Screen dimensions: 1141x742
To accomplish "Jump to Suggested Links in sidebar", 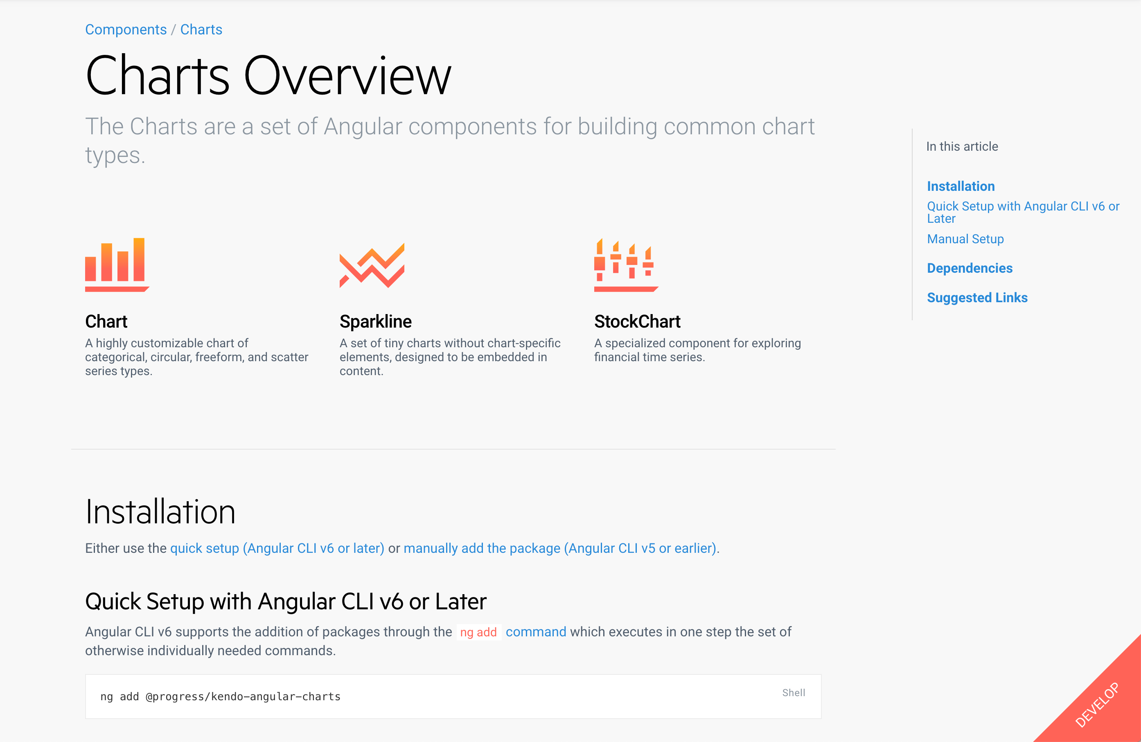I will (977, 297).
